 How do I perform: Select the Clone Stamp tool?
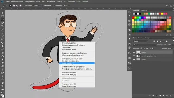pos(2,46)
